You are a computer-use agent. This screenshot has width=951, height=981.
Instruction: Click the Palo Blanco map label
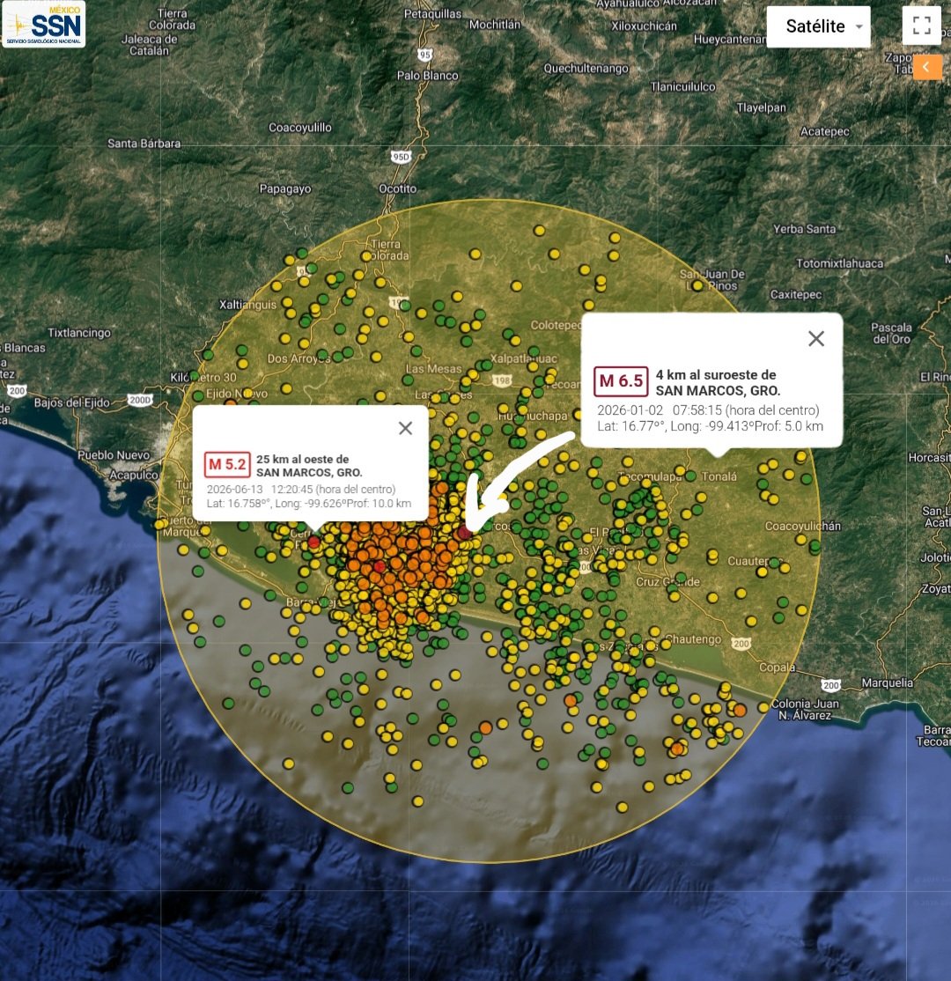coord(427,75)
